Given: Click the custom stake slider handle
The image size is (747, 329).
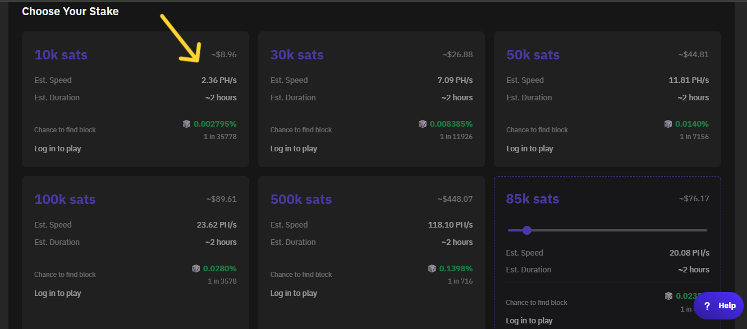Looking at the screenshot, I should pyautogui.click(x=526, y=230).
